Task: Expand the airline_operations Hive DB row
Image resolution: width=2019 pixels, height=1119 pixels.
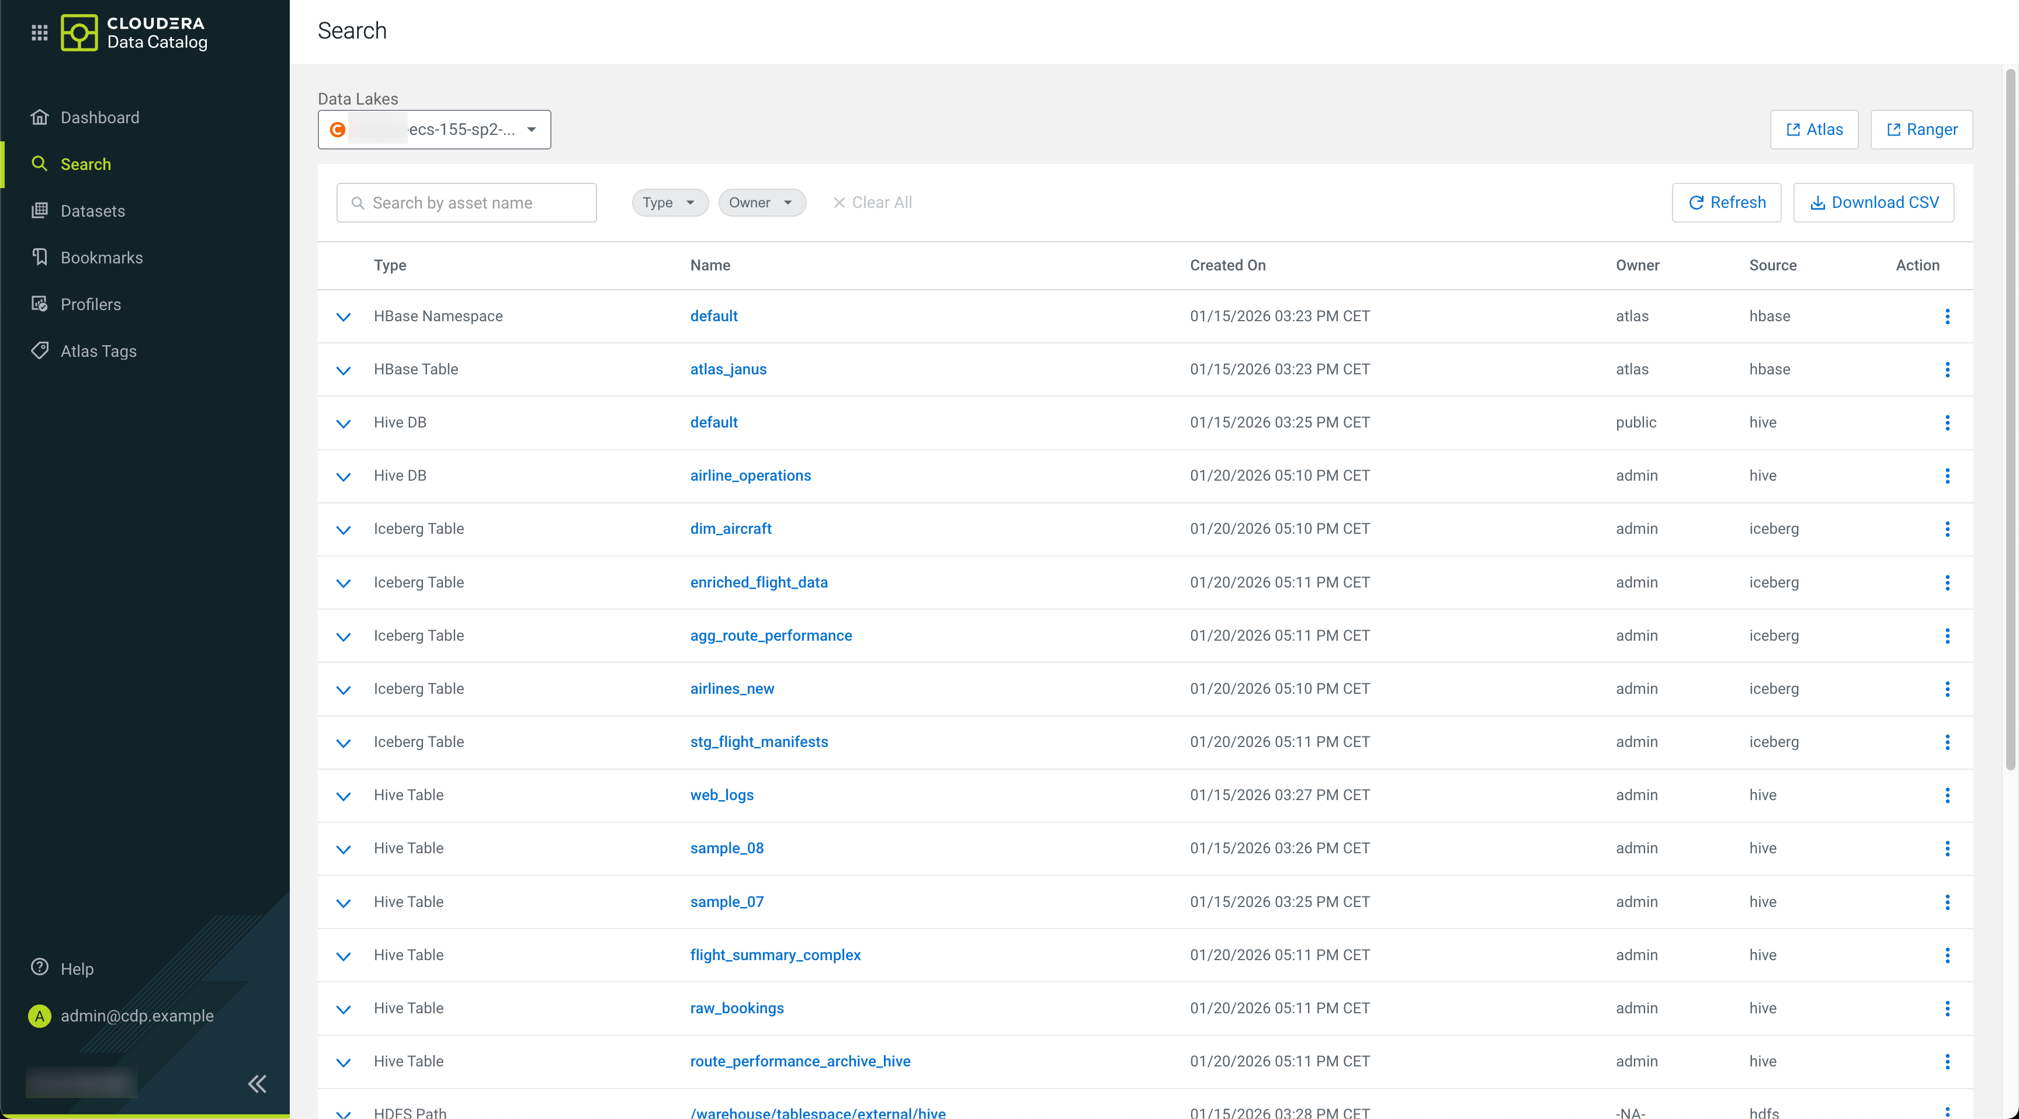Action: click(344, 477)
